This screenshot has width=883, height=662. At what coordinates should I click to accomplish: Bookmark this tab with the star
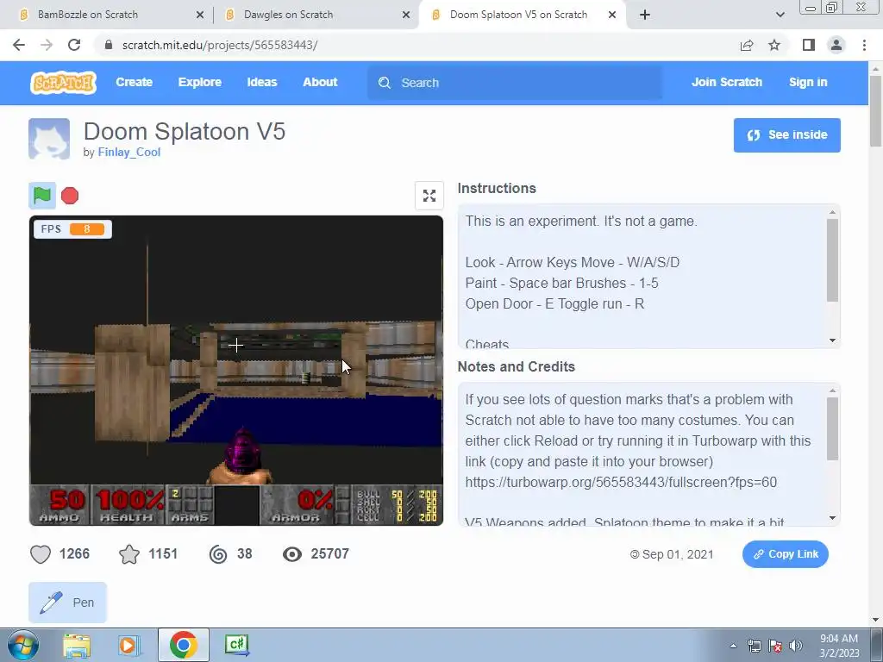[x=774, y=45]
